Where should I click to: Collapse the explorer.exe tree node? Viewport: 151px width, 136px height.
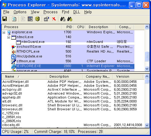[x=4, y=32]
